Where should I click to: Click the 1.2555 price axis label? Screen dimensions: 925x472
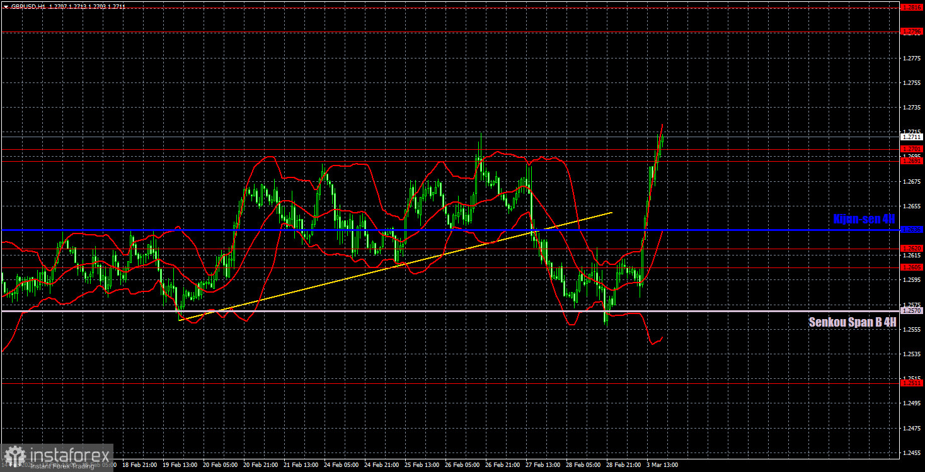912,329
